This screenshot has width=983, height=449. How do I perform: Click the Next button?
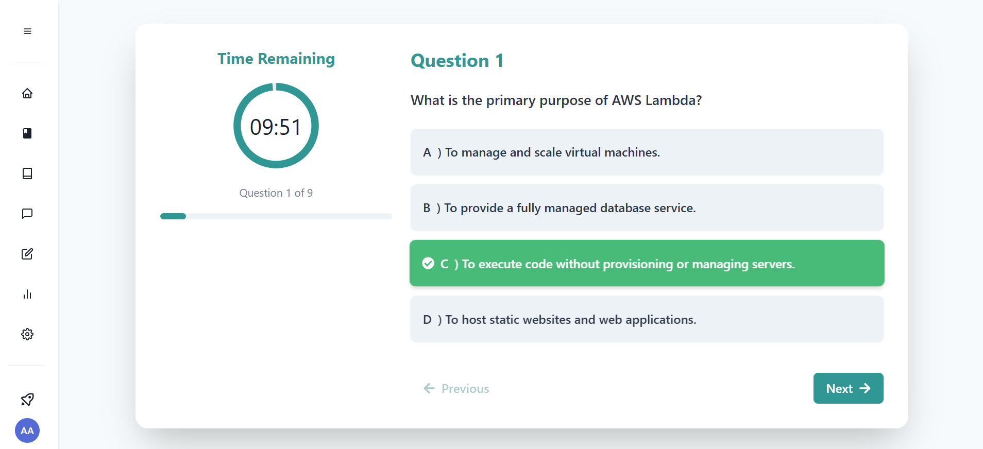848,388
